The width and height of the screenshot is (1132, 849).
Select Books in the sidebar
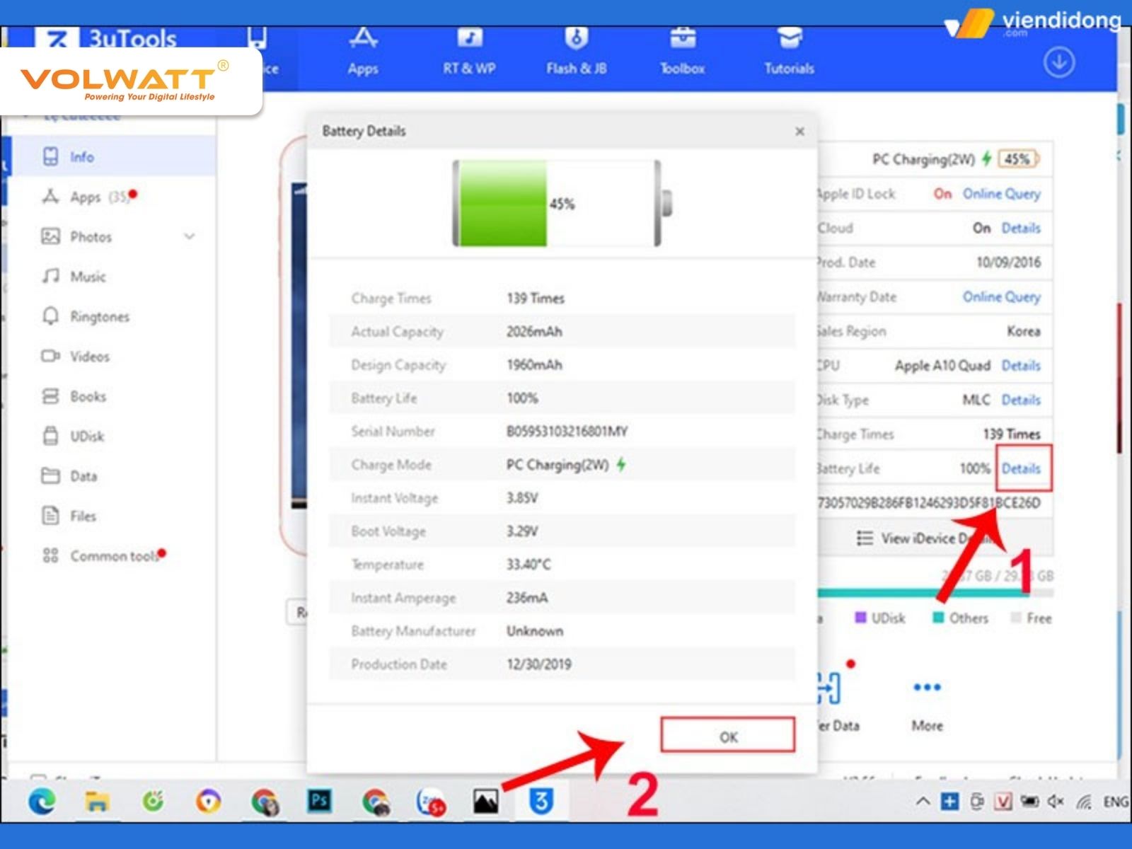pos(87,396)
